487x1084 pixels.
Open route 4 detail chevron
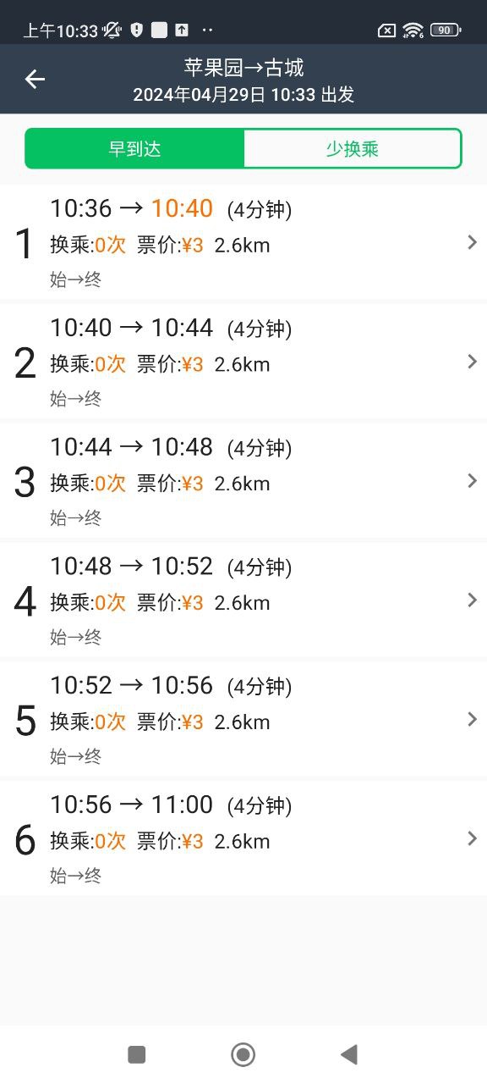(x=472, y=600)
